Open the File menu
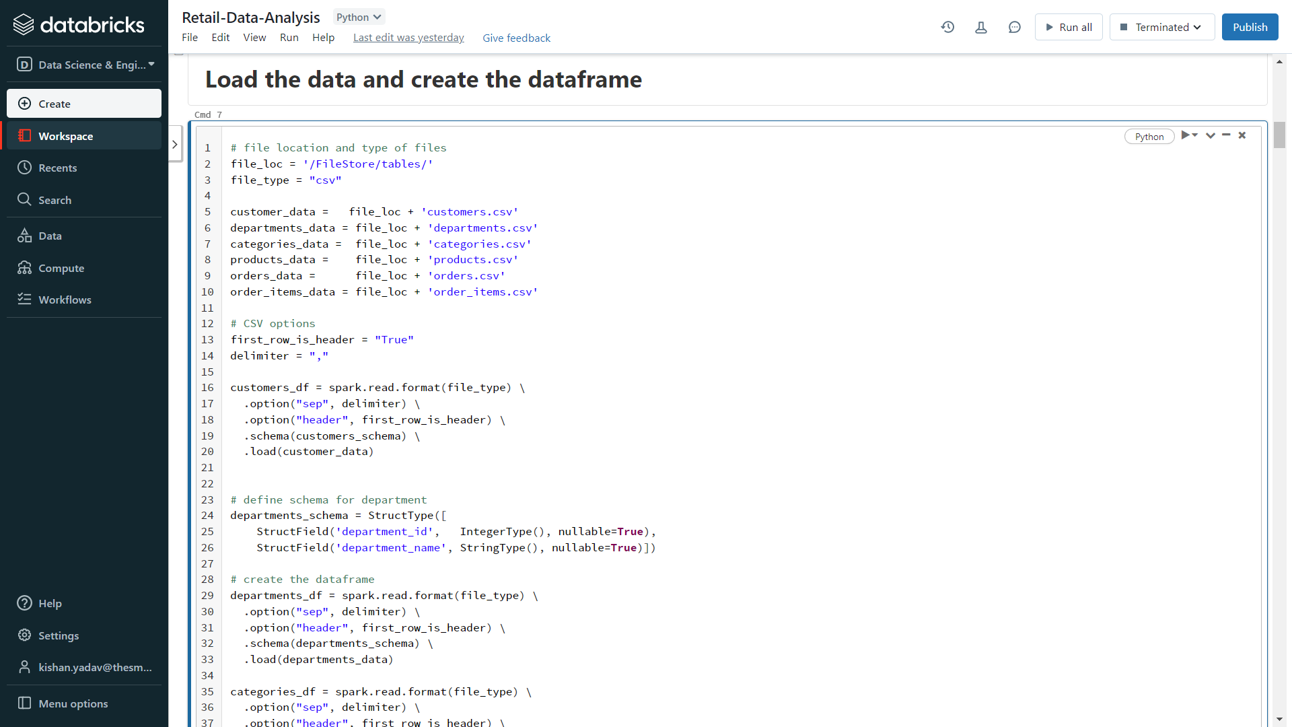The height and width of the screenshot is (727, 1292). click(190, 38)
